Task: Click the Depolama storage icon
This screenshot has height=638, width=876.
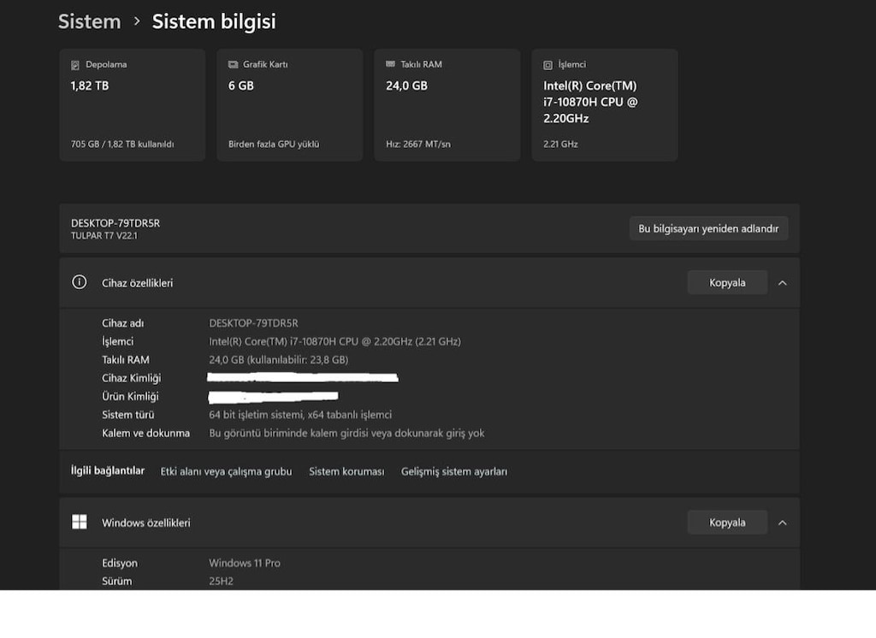Action: (75, 65)
